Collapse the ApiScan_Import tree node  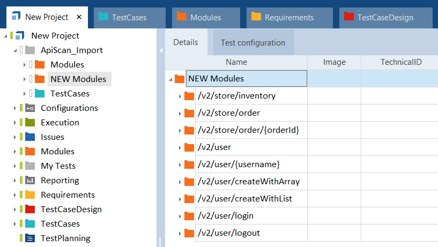[x=14, y=50]
